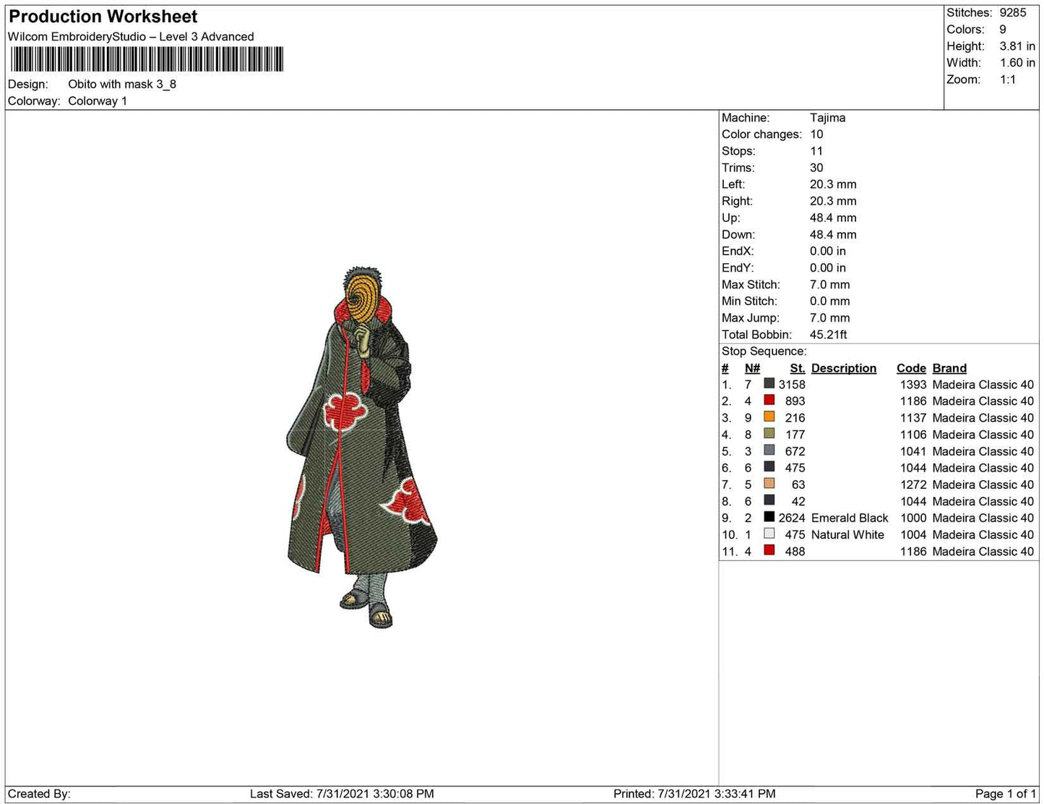
Task: Click the red swatch in stop row 11
Action: (x=769, y=550)
